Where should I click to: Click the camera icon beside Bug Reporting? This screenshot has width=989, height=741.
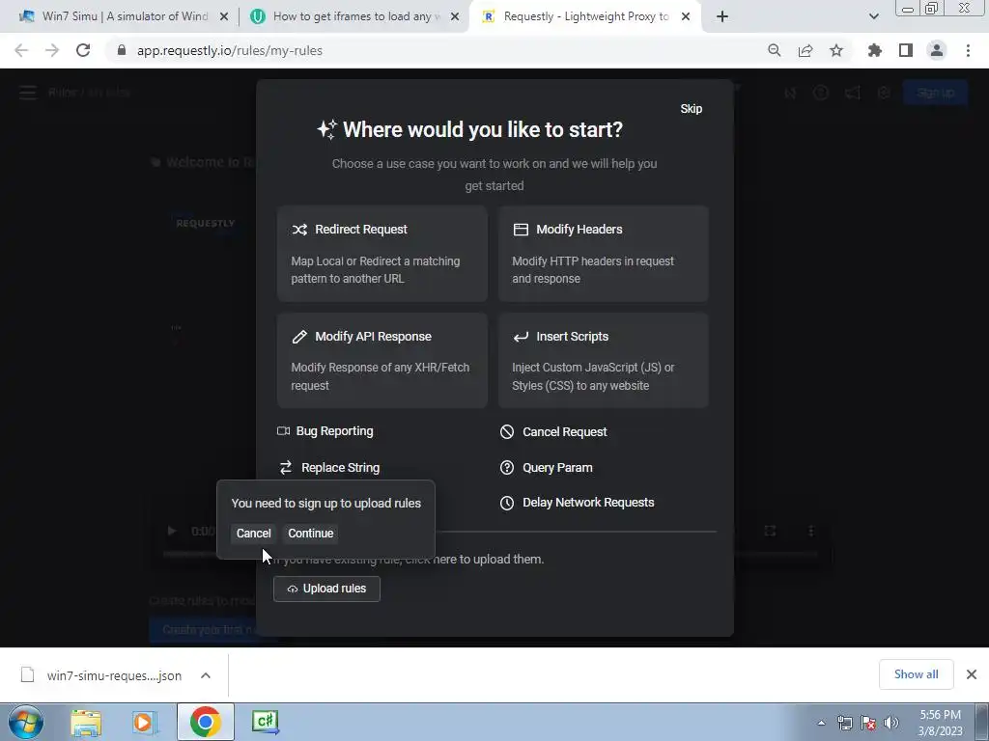(x=283, y=431)
